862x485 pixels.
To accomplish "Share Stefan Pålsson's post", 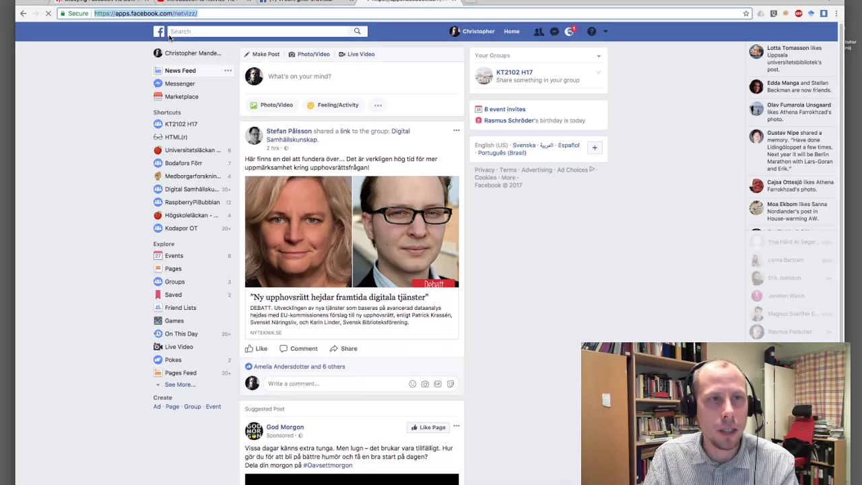I will (343, 348).
